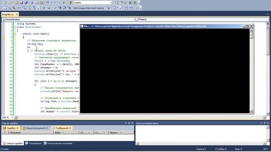Viewport: 271px width, 152px height.
Task: Toggle the Ошибок: 0 errors filter
Action: [x=11, y=128]
